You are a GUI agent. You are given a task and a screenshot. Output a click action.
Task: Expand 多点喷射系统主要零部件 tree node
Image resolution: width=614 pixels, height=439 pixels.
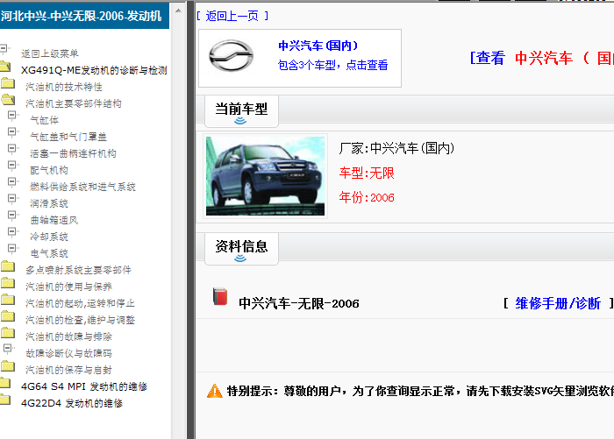[x=78, y=270]
